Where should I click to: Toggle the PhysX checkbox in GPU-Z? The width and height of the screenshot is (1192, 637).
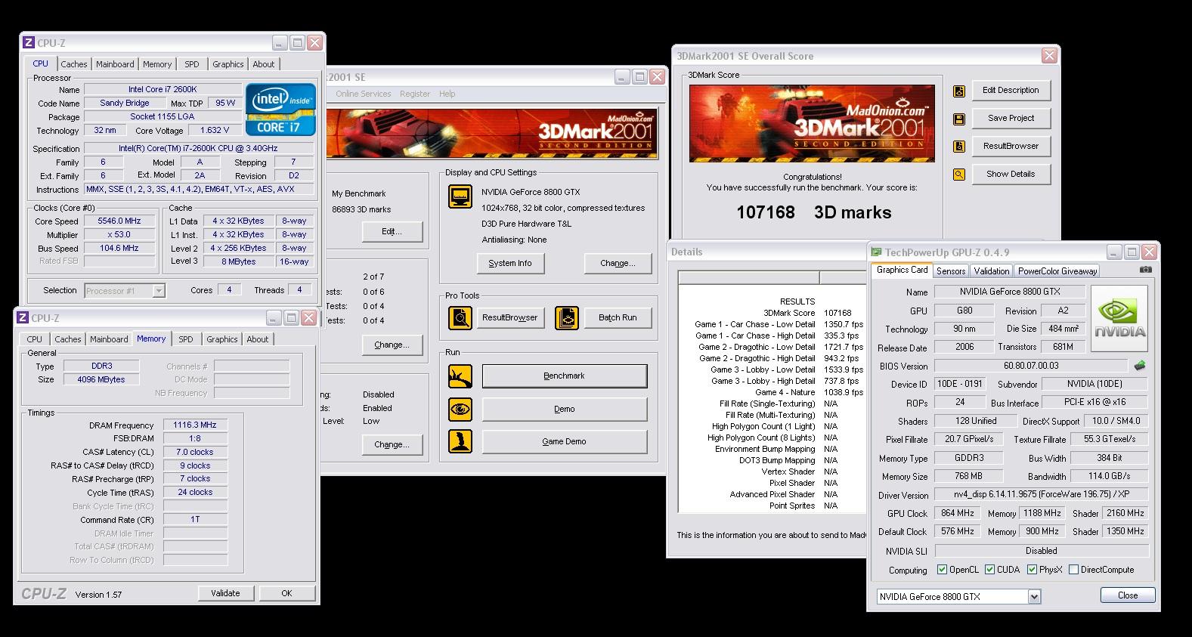1032,570
